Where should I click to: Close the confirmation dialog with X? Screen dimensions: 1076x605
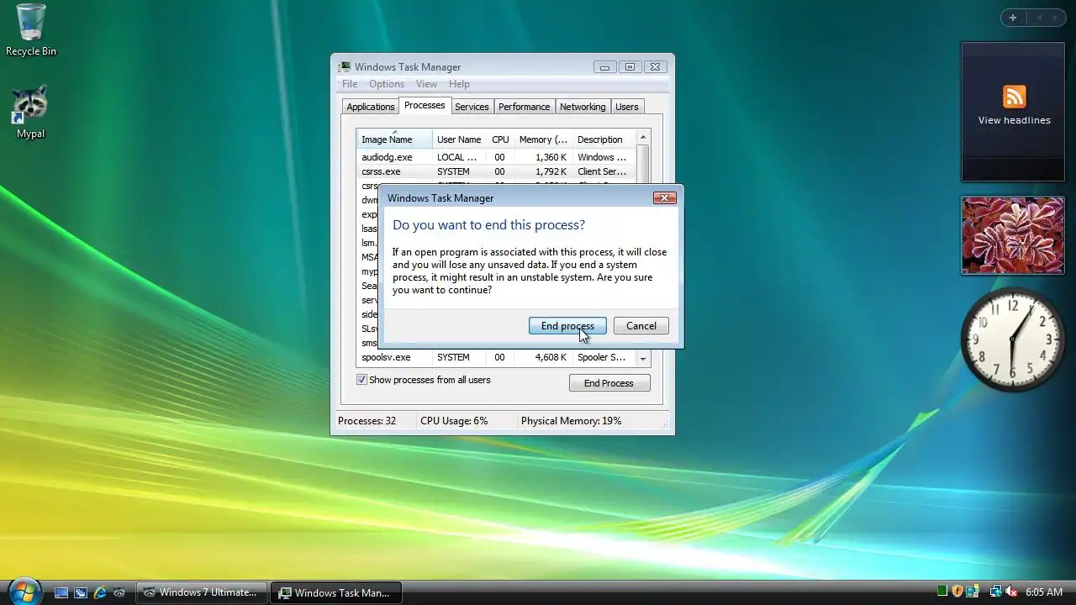click(x=664, y=198)
